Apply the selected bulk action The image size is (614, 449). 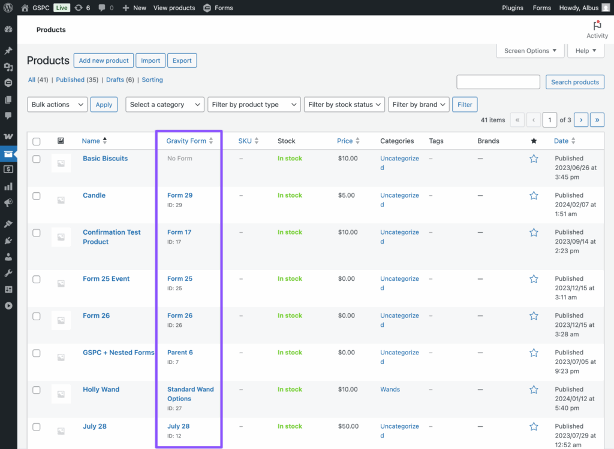[x=104, y=104]
